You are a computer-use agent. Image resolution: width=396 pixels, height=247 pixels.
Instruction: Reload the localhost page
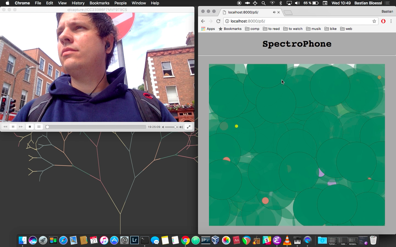[x=218, y=21]
